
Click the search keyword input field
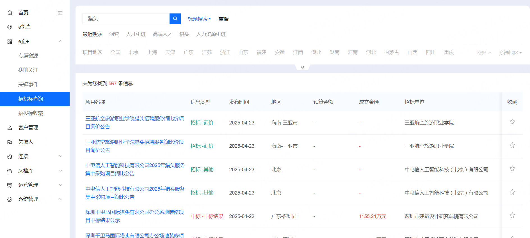coord(126,19)
